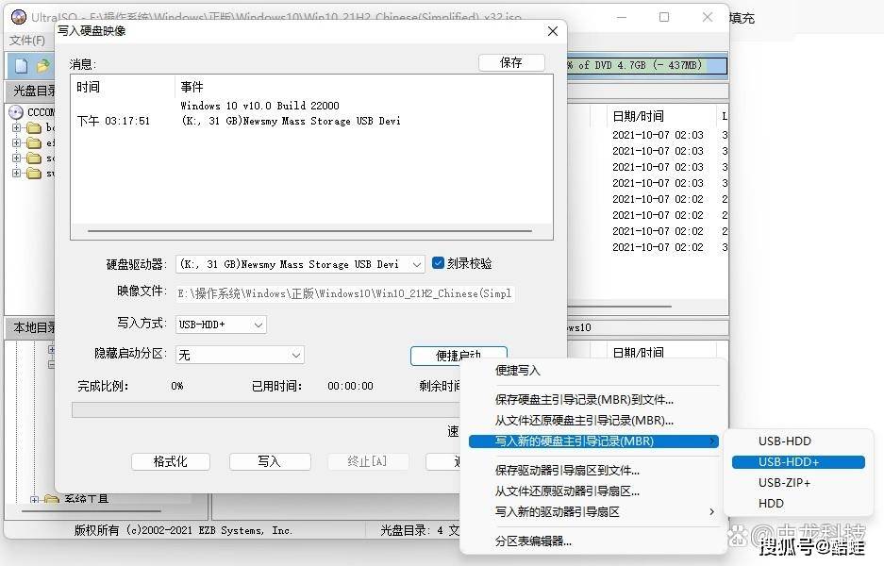Screen dimensions: 884x566
Task: Toggle the 刻录校验 checkbox
Action: pyautogui.click(x=438, y=262)
